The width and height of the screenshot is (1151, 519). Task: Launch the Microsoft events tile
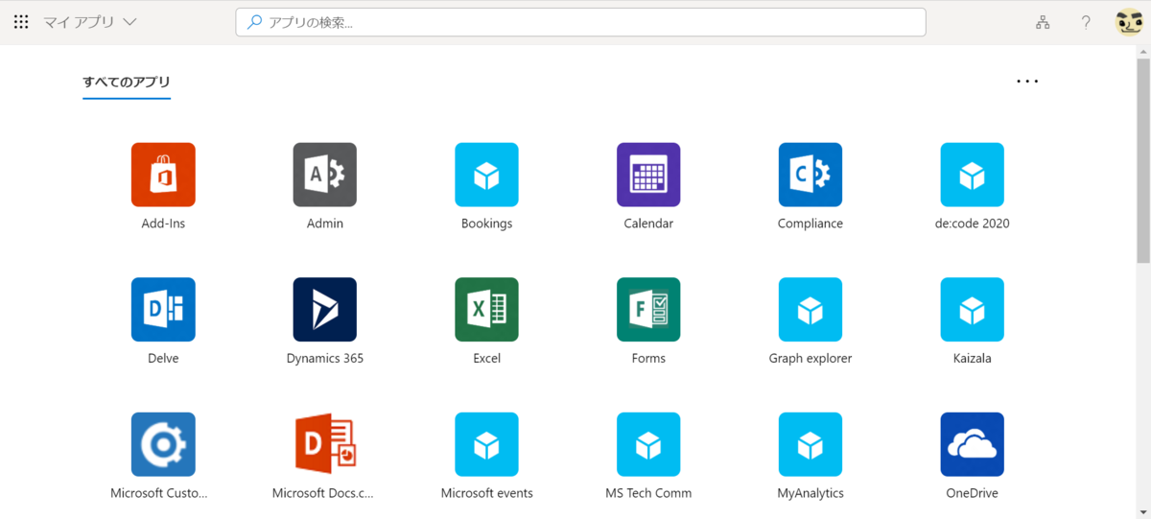(487, 445)
